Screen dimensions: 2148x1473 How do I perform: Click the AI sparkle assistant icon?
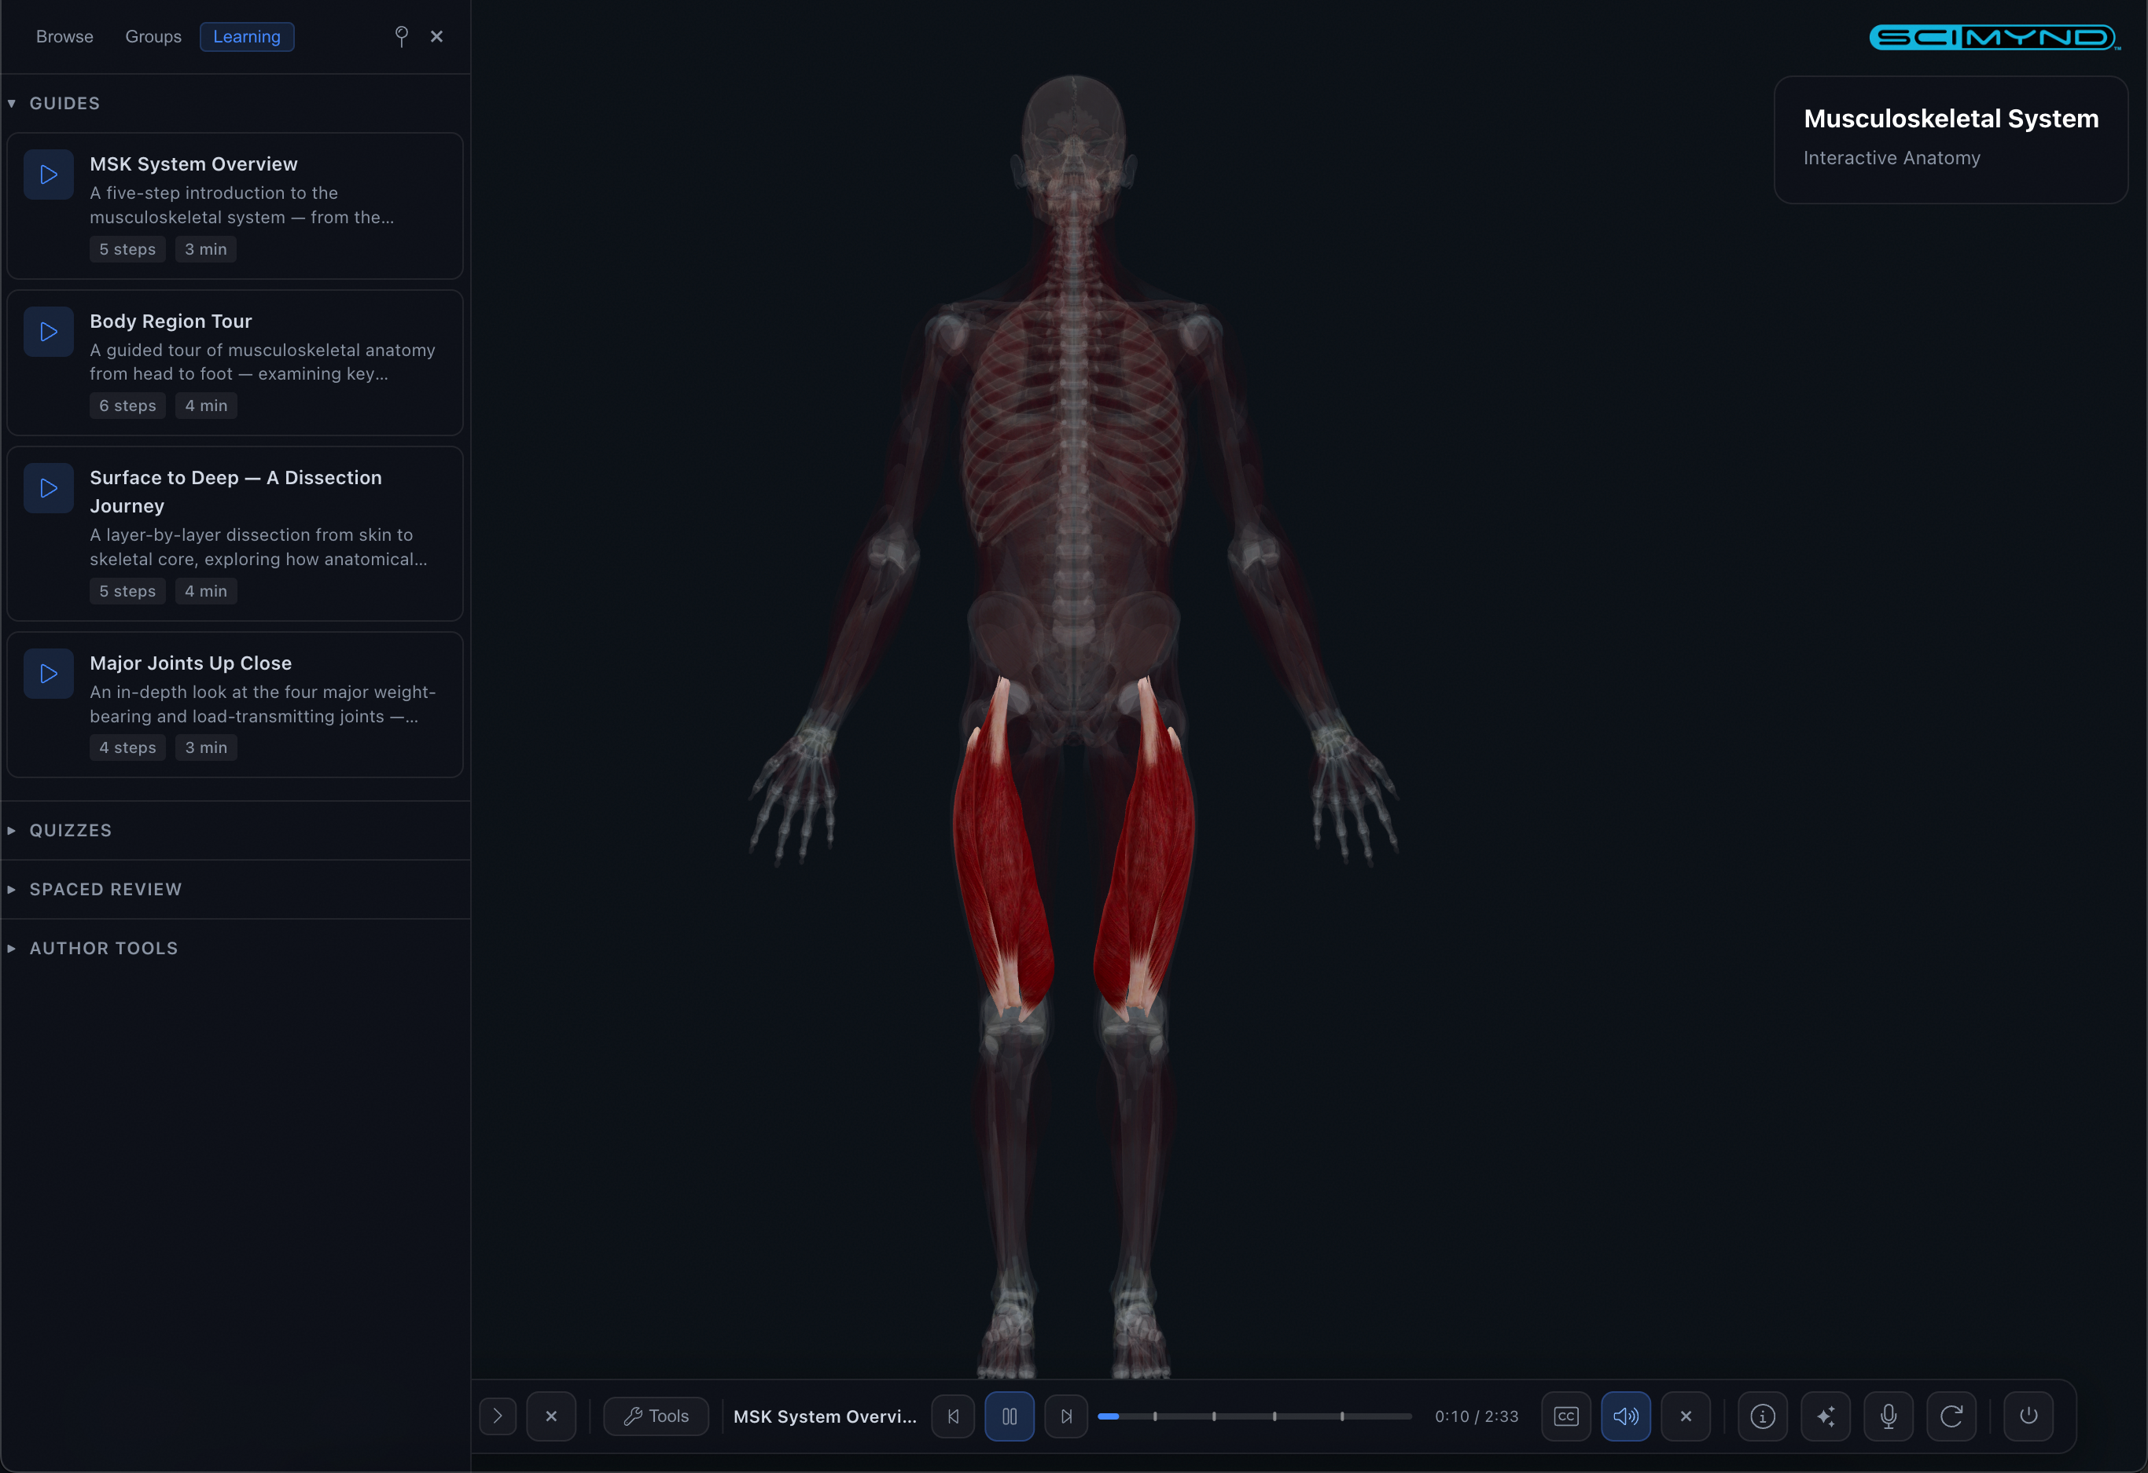click(1825, 1416)
